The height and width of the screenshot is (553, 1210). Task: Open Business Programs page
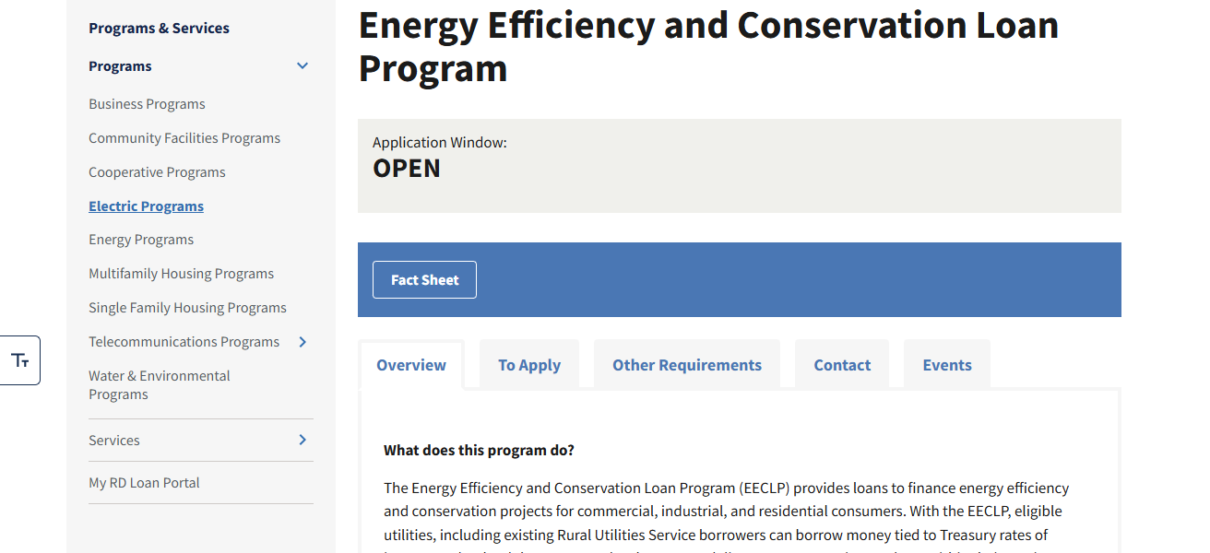pos(147,103)
